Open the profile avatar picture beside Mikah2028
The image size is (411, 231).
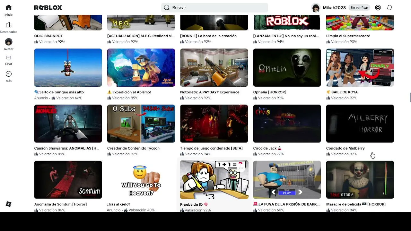(x=316, y=8)
